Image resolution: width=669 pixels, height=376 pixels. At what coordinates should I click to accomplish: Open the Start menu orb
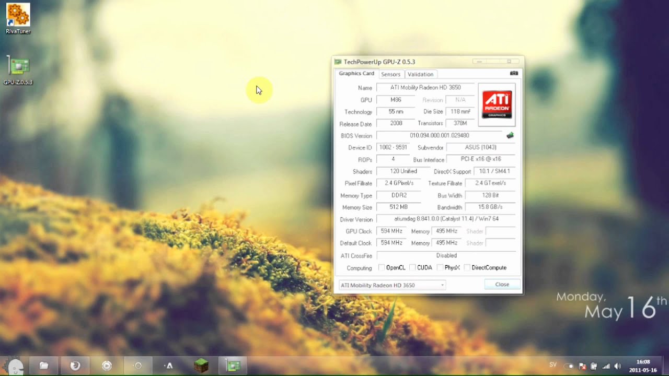(x=15, y=366)
